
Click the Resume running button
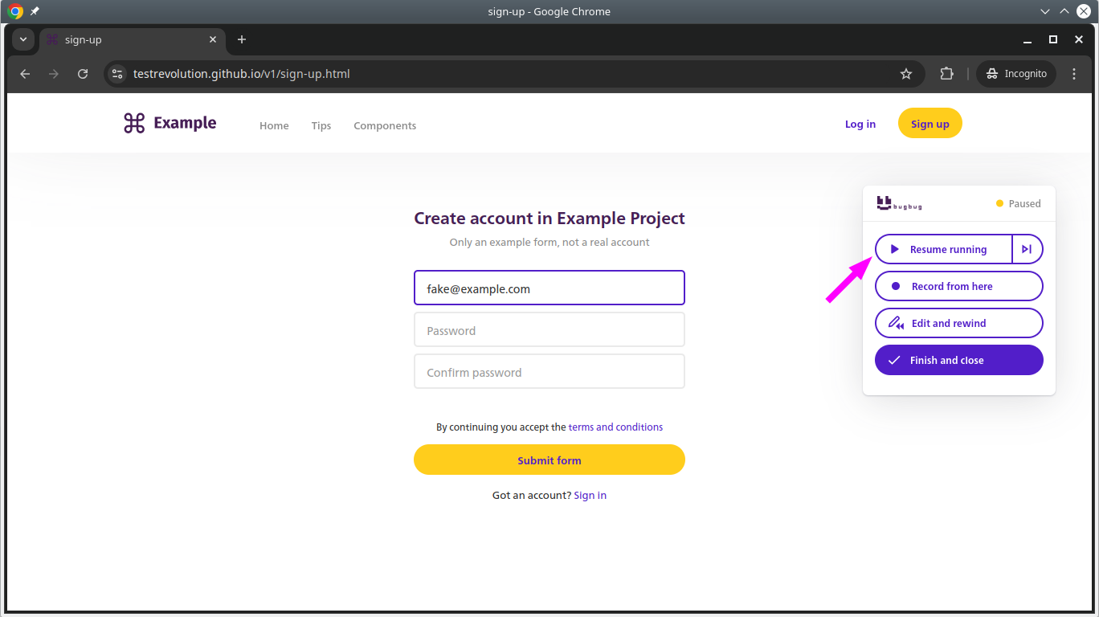(943, 249)
